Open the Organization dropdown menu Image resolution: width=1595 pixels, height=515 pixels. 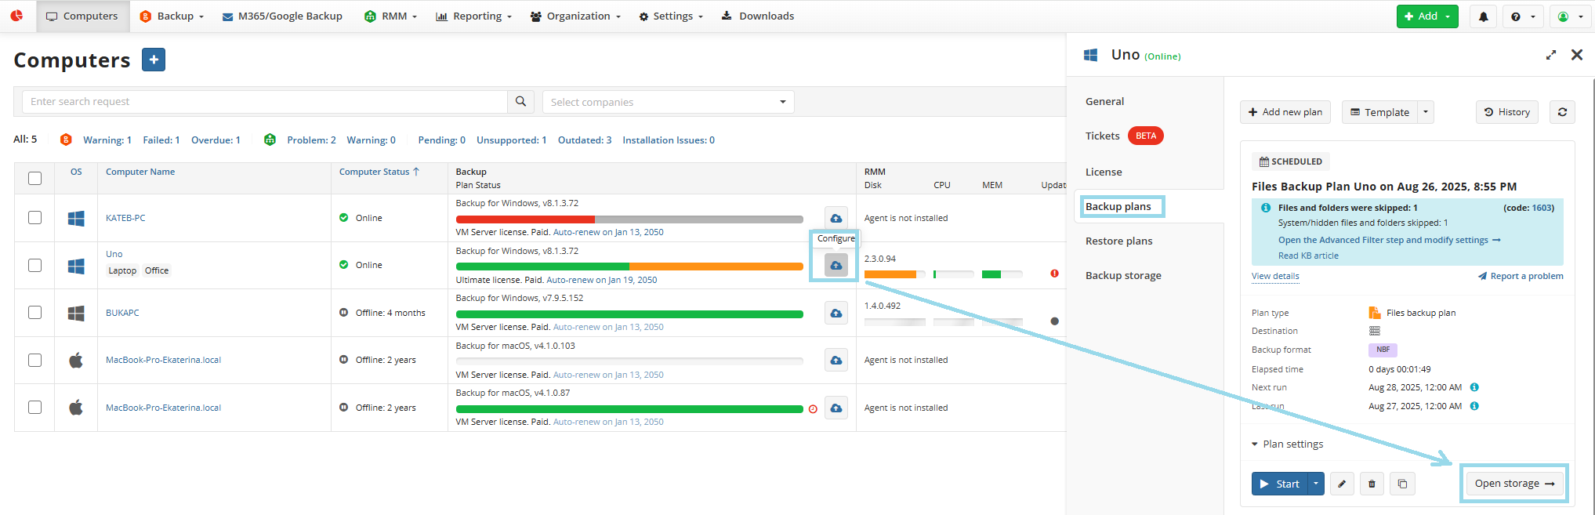pos(575,16)
